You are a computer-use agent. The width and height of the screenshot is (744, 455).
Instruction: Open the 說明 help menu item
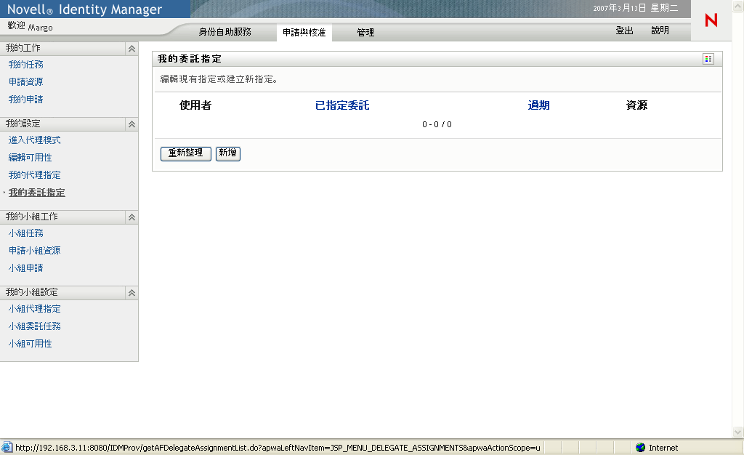tap(660, 32)
